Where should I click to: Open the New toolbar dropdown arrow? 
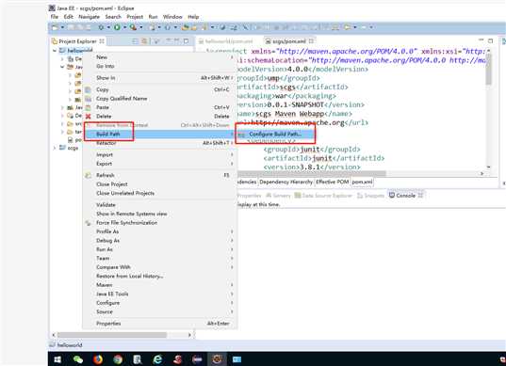pos(62,27)
